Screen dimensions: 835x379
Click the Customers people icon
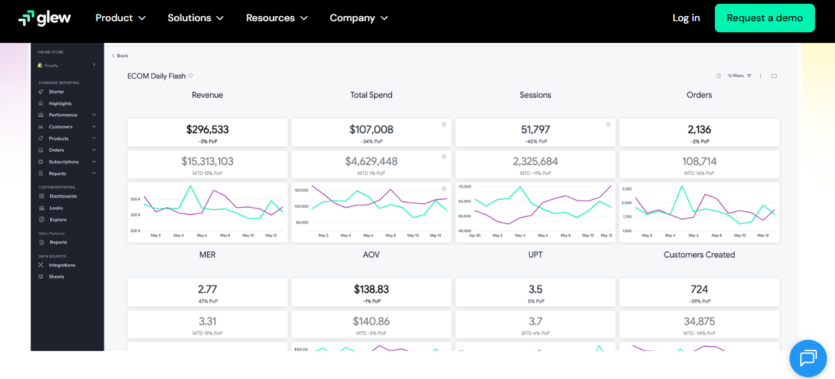[41, 127]
